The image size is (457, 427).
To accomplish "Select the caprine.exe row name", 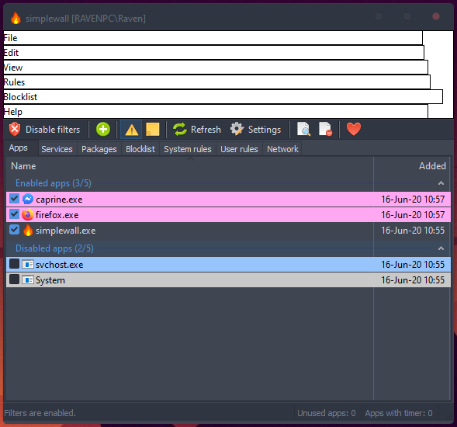I will pos(59,200).
